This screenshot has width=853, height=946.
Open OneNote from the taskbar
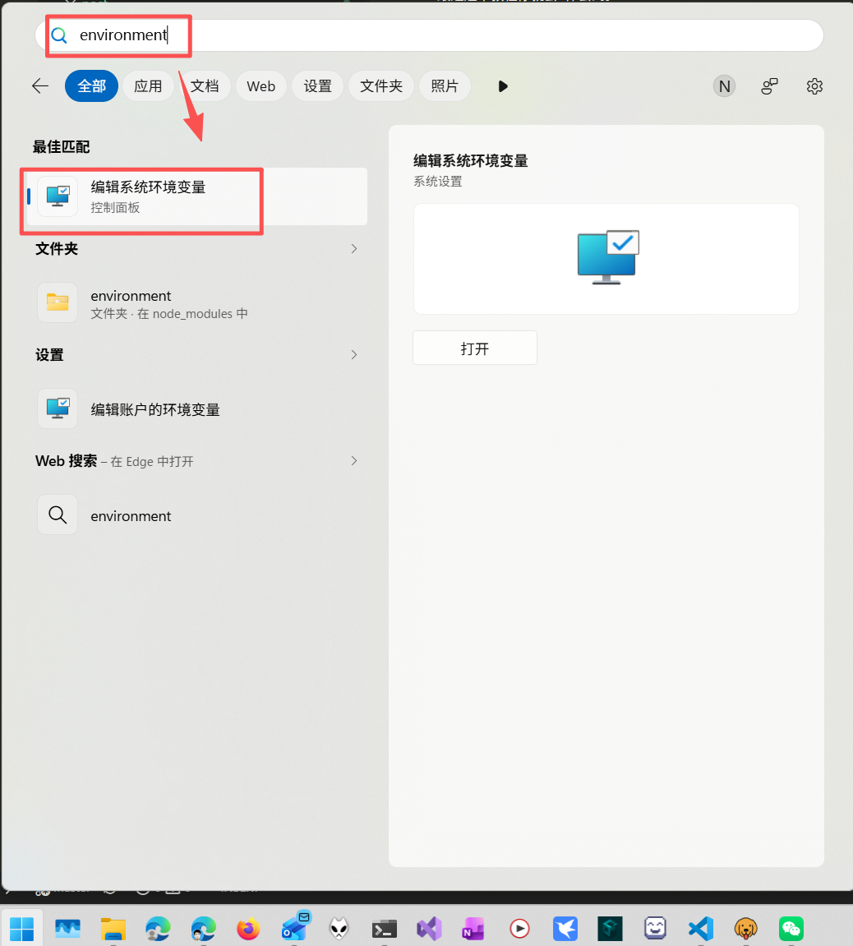473,929
